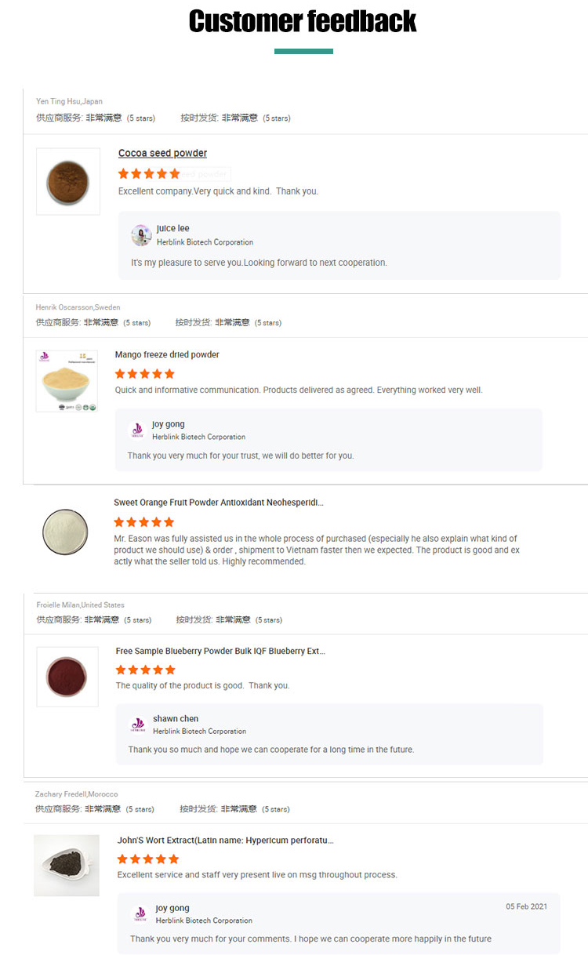This screenshot has width=588, height=955.
Task: Click the Mango powder five-star rating
Action: click(x=145, y=374)
